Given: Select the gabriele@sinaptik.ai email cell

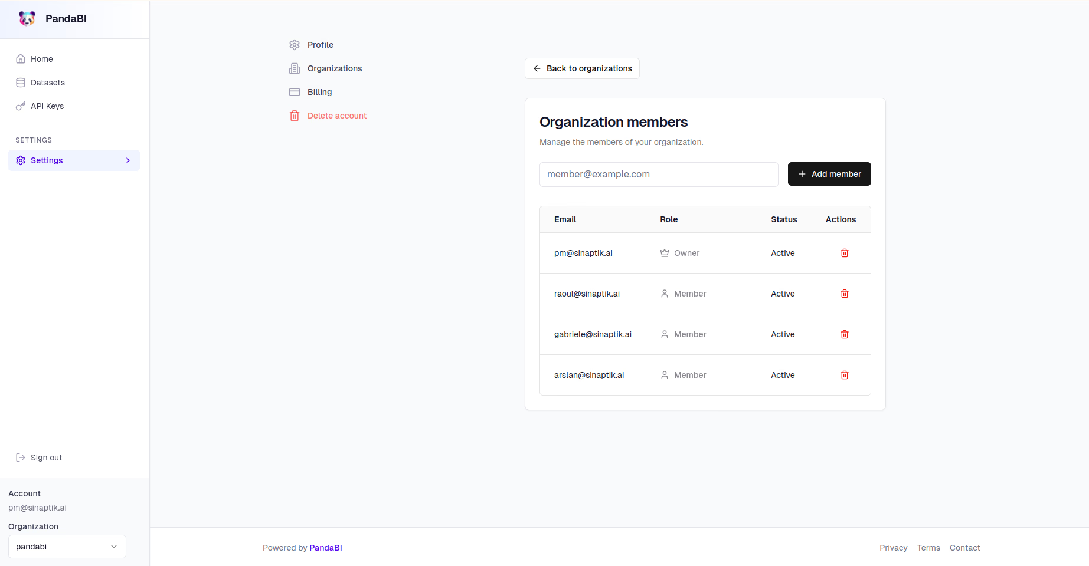Looking at the screenshot, I should point(593,334).
